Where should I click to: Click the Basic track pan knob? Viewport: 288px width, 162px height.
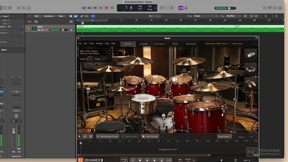point(72,30)
